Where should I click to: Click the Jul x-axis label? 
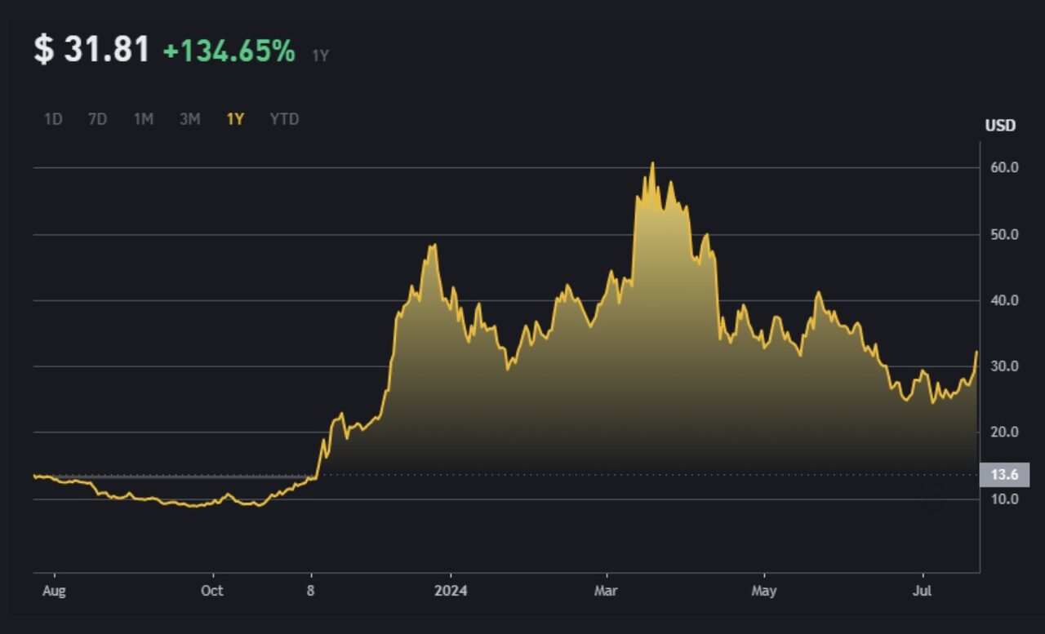(x=923, y=591)
